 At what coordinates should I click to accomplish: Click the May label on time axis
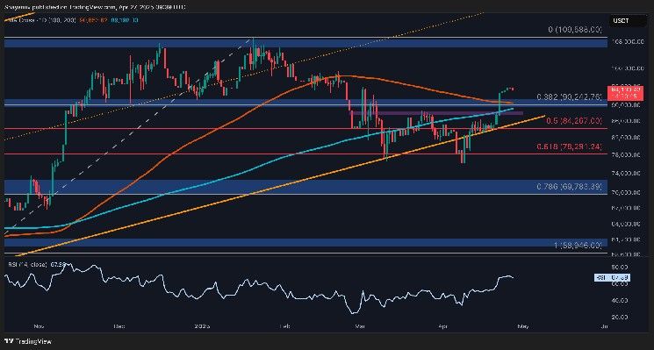pos(523,326)
